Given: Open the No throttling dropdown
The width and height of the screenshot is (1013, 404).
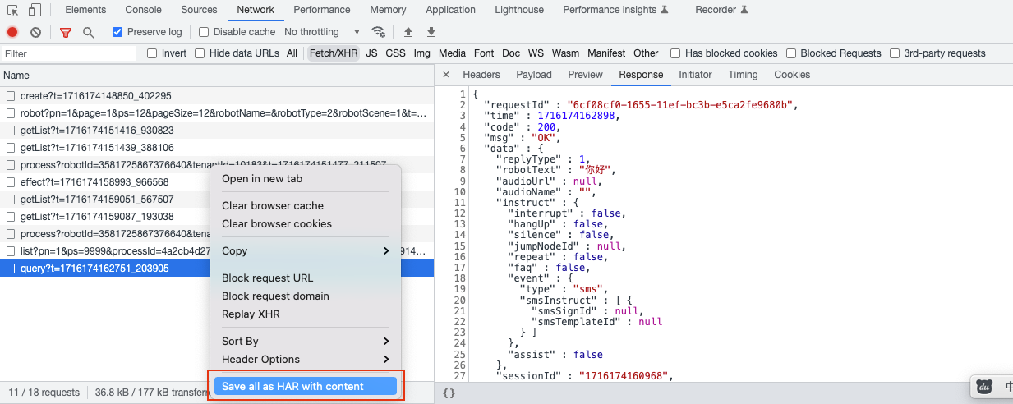Looking at the screenshot, I should (x=322, y=32).
